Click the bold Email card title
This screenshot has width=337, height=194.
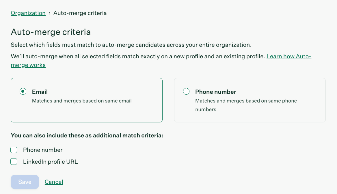tap(40, 92)
